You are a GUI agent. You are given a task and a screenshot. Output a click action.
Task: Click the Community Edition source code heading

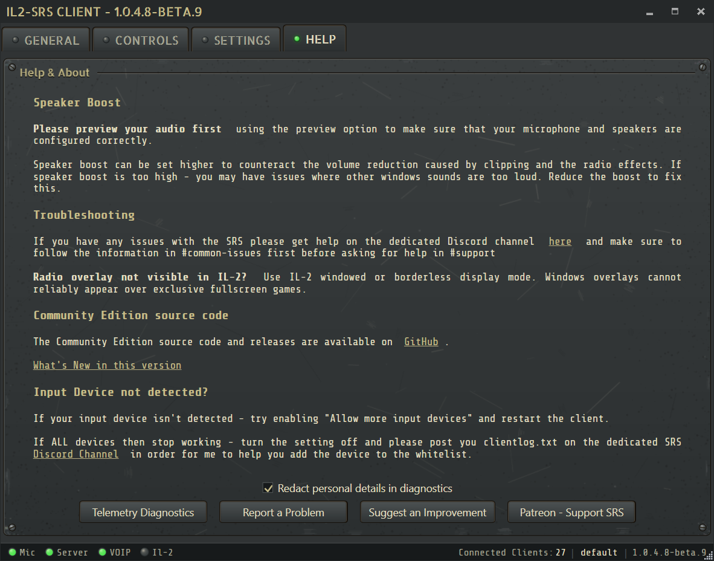click(130, 316)
